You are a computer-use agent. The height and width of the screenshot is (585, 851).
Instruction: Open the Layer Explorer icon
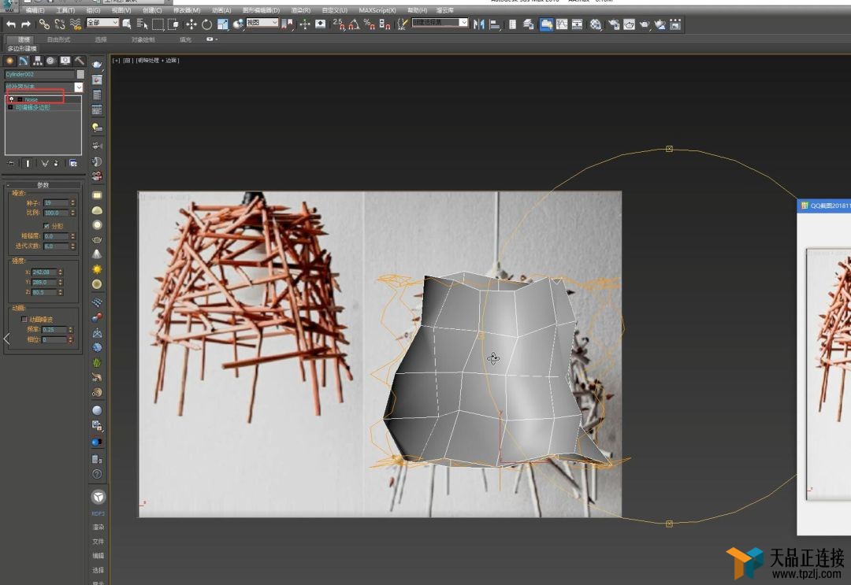tap(528, 24)
